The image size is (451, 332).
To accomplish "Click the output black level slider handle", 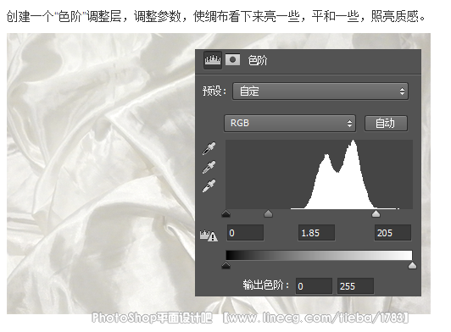I will point(226,265).
